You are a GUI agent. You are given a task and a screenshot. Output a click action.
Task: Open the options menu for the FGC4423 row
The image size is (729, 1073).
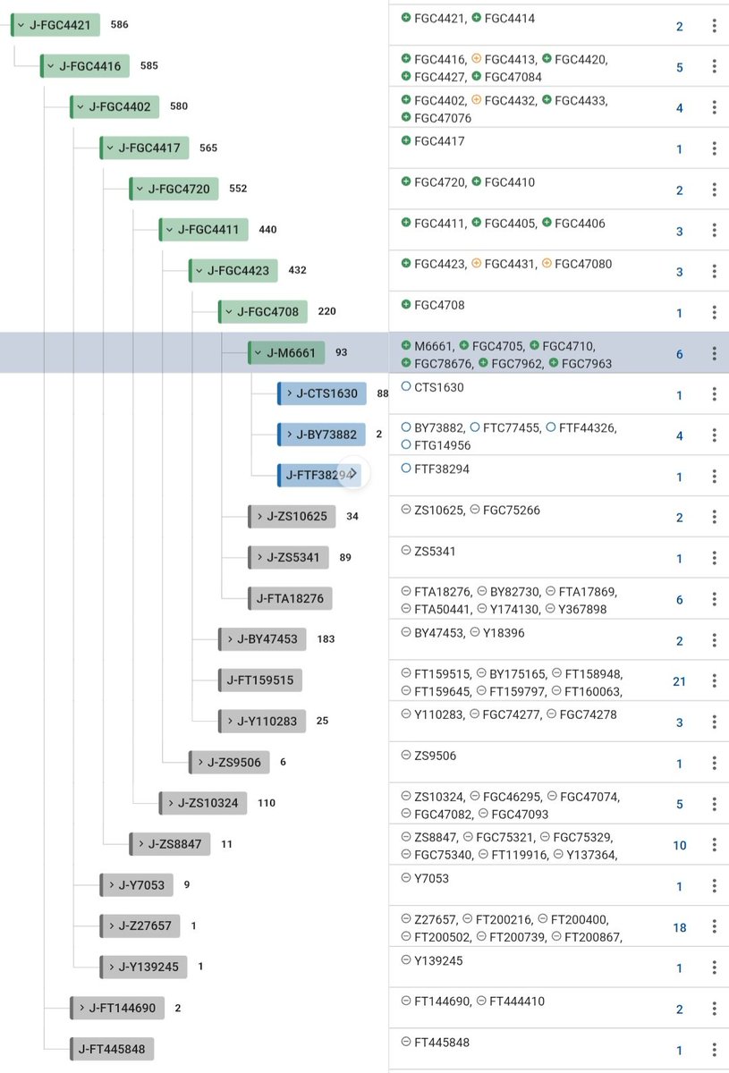[x=714, y=271]
